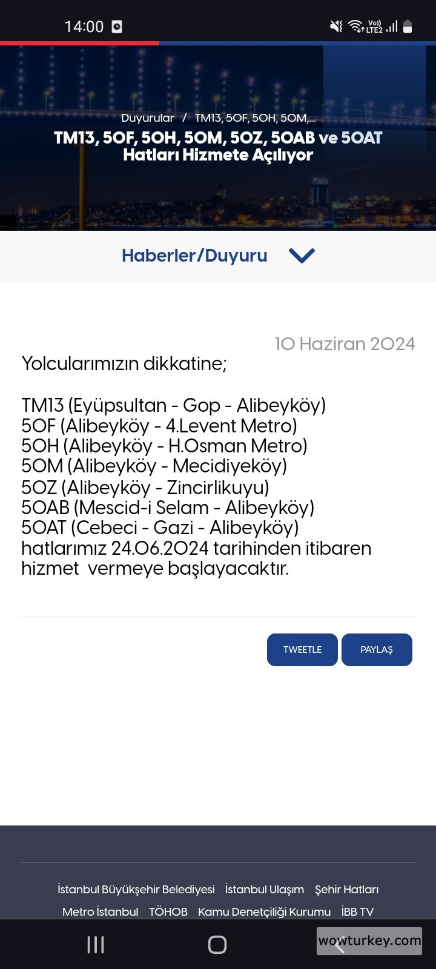Open the Kamu Denetçiliği Kurumu link
The image size is (436, 969).
[x=263, y=911]
